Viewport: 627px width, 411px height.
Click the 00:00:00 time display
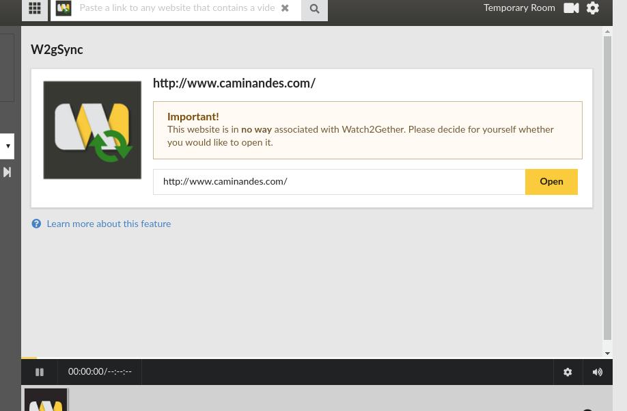click(100, 372)
